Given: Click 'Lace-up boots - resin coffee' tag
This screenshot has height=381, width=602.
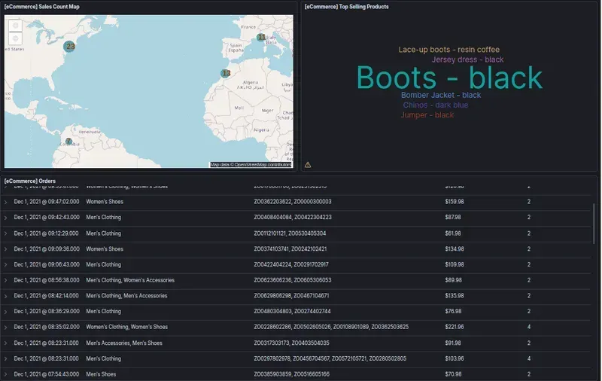Looking at the screenshot, I should tap(448, 50).
